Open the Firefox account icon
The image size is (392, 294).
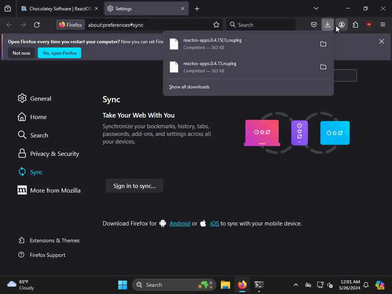(x=342, y=24)
